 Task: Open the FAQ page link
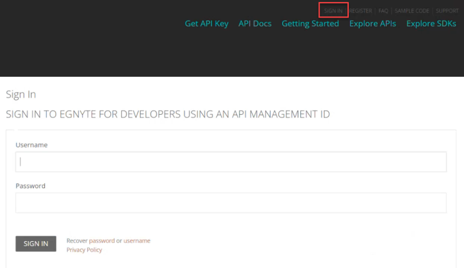[383, 11]
